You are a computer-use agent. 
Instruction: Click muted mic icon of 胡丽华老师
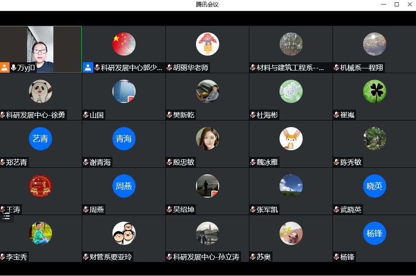click(x=169, y=67)
